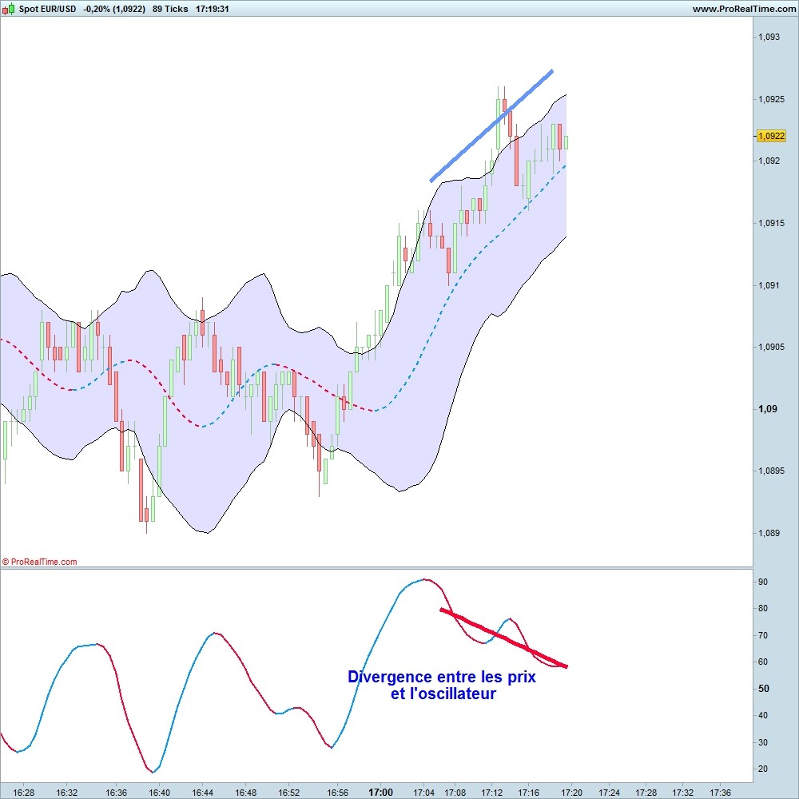Image resolution: width=799 pixels, height=799 pixels.
Task: Click the 16:44 time axis label
Action: click(x=203, y=793)
